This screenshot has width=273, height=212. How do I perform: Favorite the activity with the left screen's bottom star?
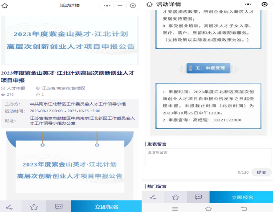click(34, 207)
